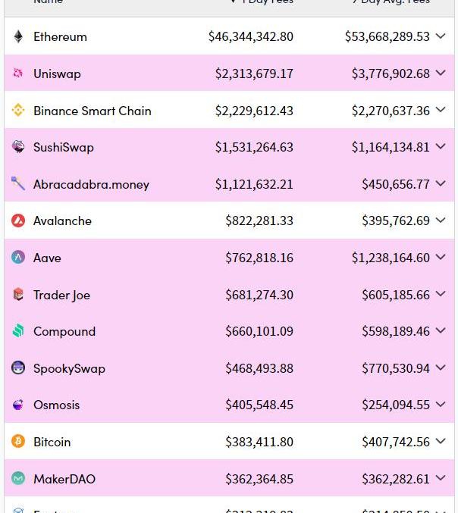Click the red Avalanche logo icon
Screen dimensions: 458x513
pyautogui.click(x=18, y=221)
